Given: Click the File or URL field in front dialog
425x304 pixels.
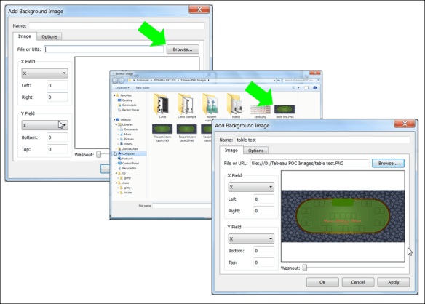Looking at the screenshot, I should point(309,164).
